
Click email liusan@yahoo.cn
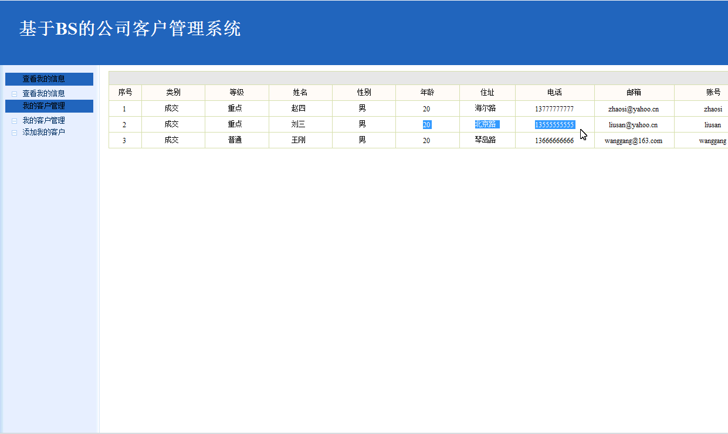point(633,125)
